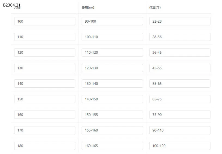Edit the size field containing 160
222x154 pixels.
45,115
